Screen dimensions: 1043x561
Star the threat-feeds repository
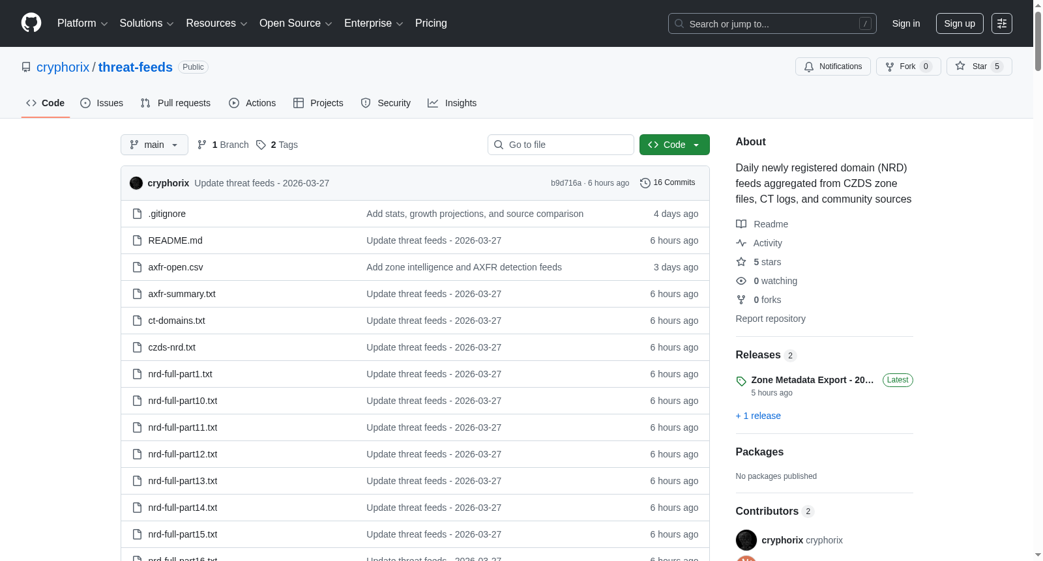[979, 66]
